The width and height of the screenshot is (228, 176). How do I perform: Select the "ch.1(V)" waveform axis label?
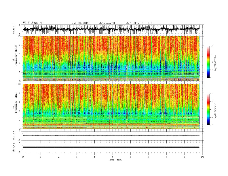[x=14, y=29]
